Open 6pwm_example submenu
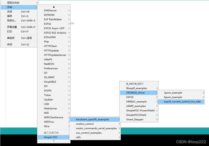This screenshot has width=209, height=146. point(181,97)
